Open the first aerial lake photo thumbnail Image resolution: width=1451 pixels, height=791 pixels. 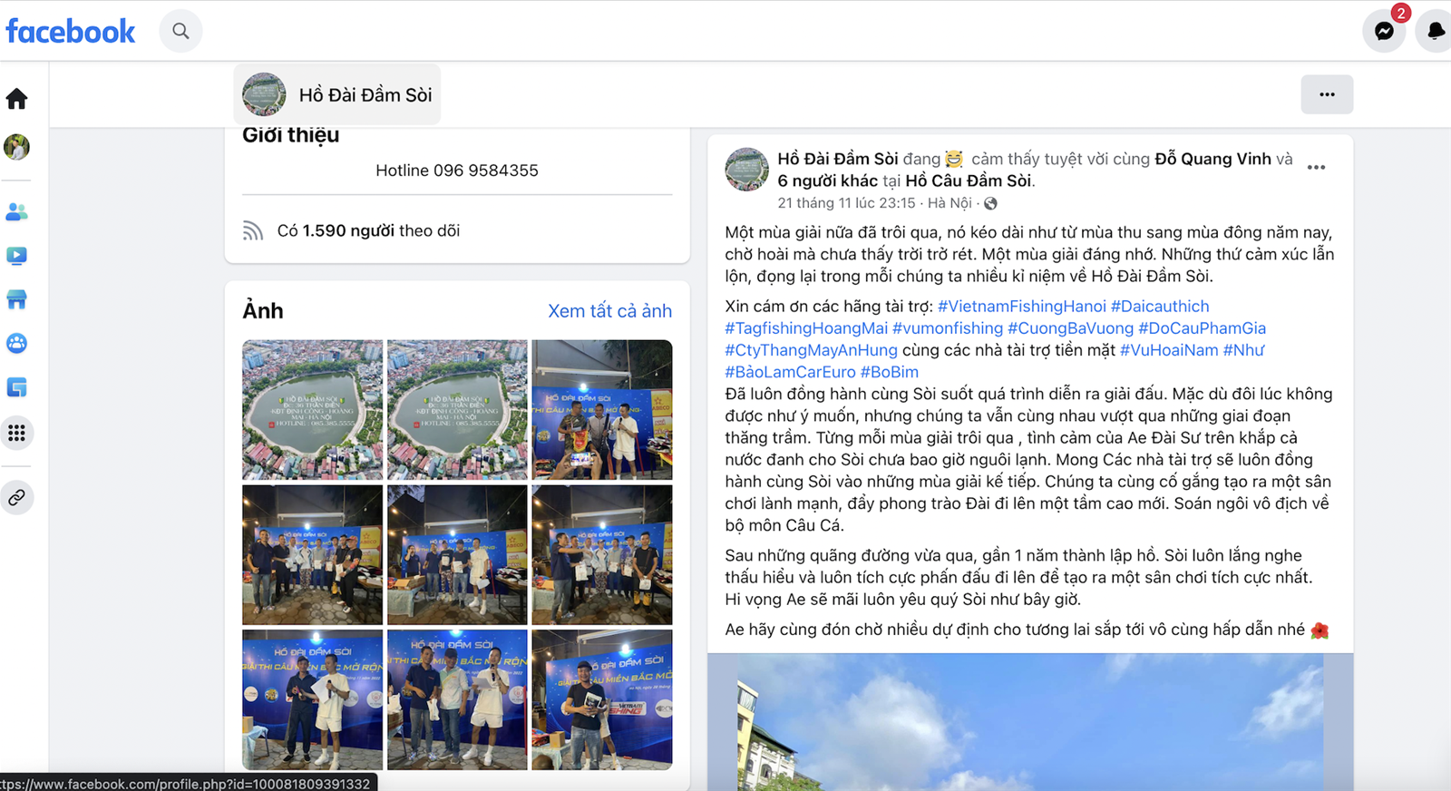[x=312, y=409]
